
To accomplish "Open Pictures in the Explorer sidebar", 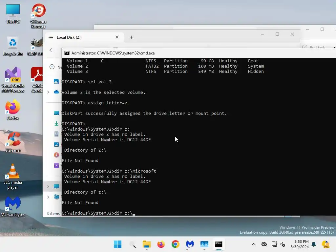I will (56, 144).
